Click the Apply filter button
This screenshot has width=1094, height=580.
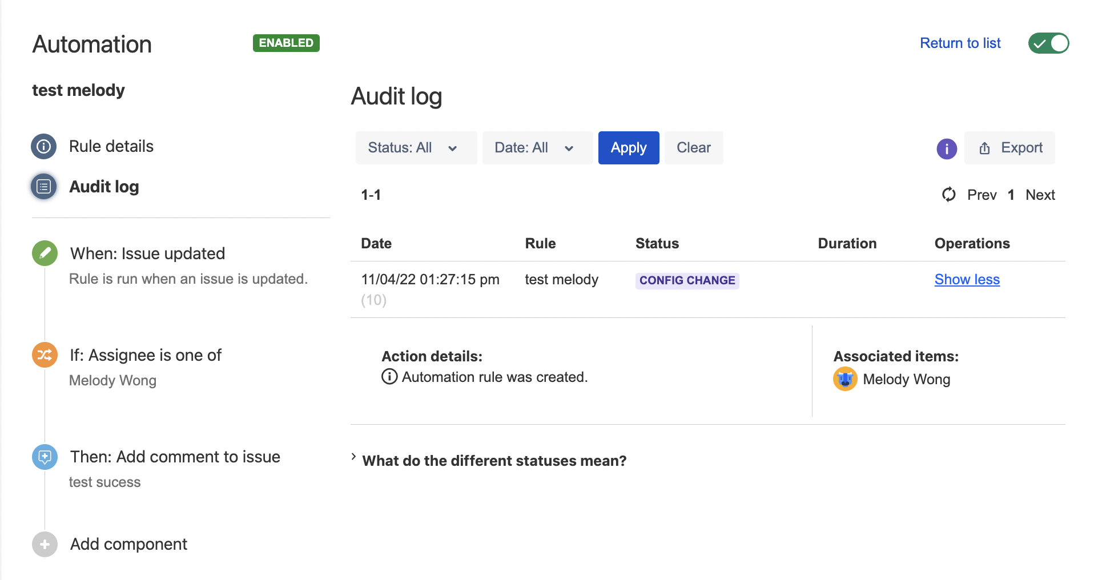[x=629, y=148]
